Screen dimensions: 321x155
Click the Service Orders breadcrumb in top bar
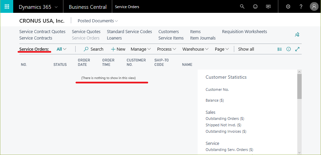pyautogui.click(x=127, y=7)
